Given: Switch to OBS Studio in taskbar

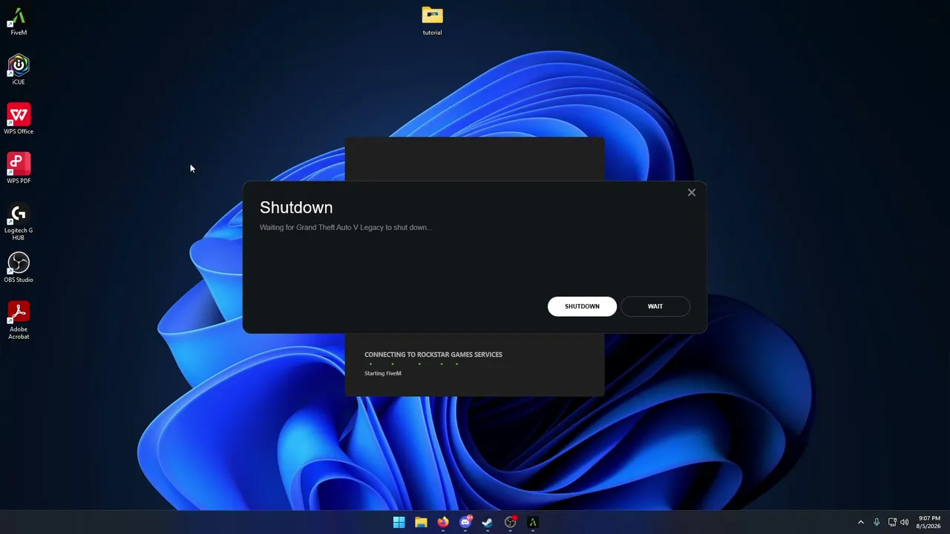Looking at the screenshot, I should click(x=511, y=522).
